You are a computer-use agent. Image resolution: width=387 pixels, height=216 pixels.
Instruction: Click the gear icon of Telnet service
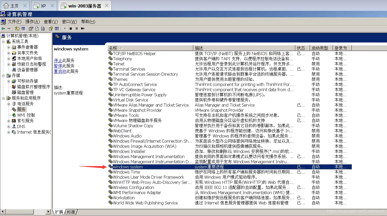pos(110,64)
